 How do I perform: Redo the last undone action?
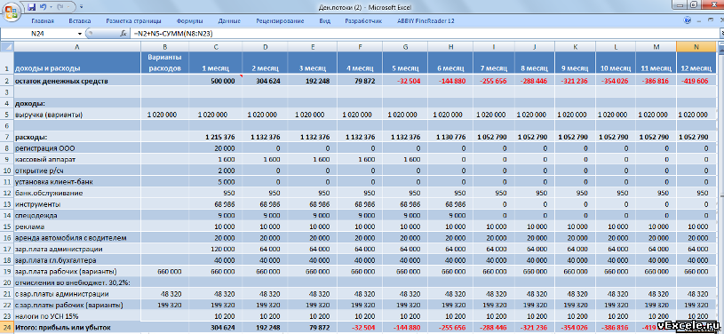(60, 7)
